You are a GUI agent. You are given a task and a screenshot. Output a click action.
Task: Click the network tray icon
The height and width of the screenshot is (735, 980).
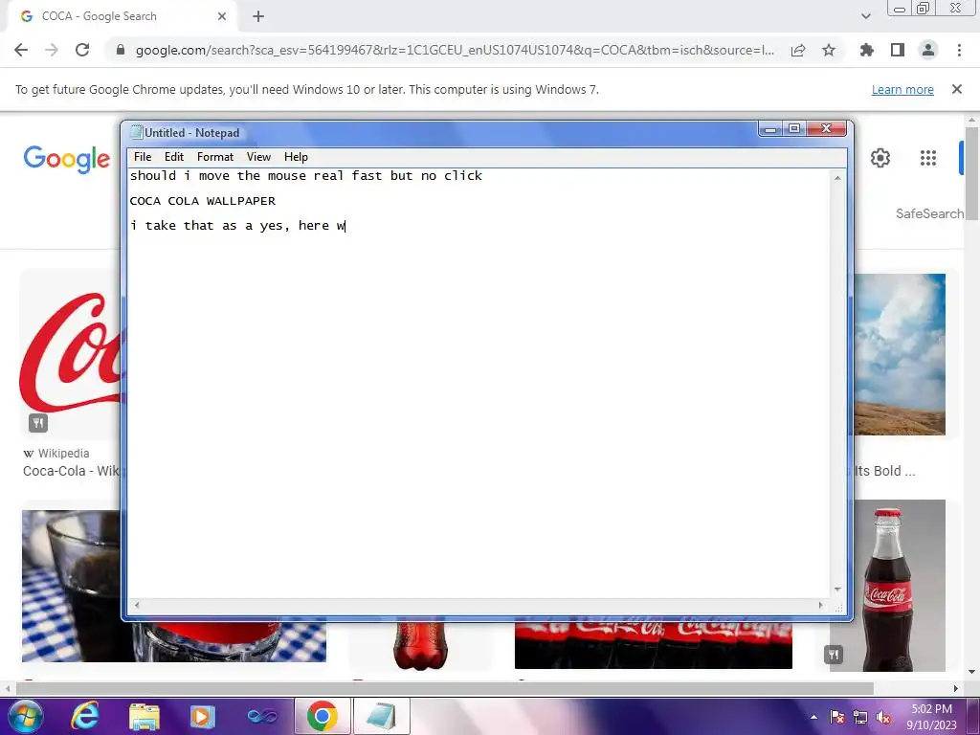pyautogui.click(x=860, y=718)
